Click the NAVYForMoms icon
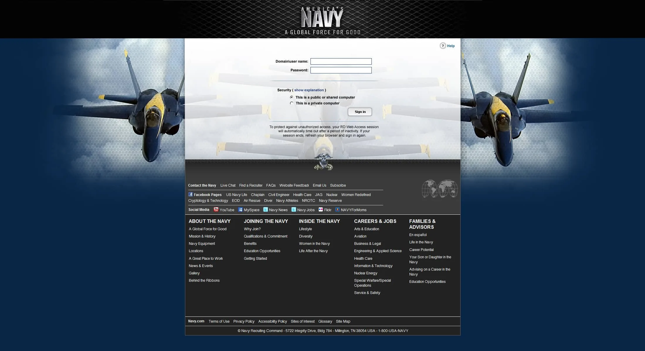The height and width of the screenshot is (351, 645). coord(337,209)
